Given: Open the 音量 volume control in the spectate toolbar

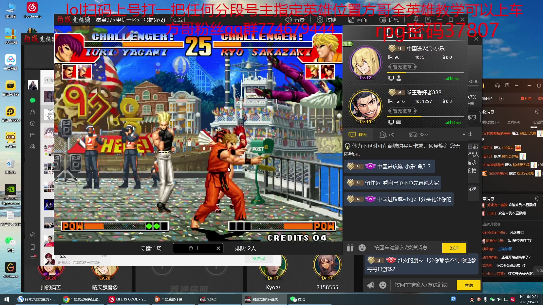Looking at the screenshot, I should tap(295, 20).
